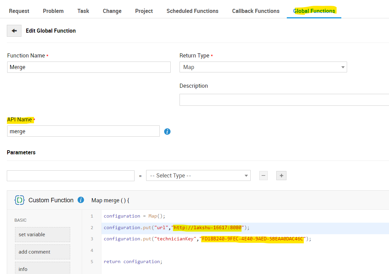Go to the Scheduled Functions tab
Screen dimensions: 389x274
pos(192,11)
